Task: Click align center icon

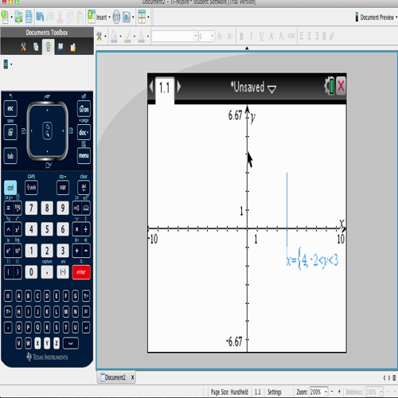Action: coord(309,36)
